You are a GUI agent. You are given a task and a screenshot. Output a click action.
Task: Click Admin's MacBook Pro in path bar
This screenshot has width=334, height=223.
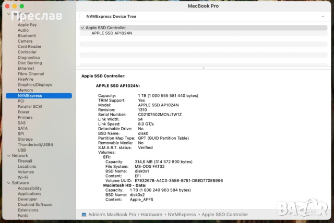pyautogui.click(x=112, y=215)
